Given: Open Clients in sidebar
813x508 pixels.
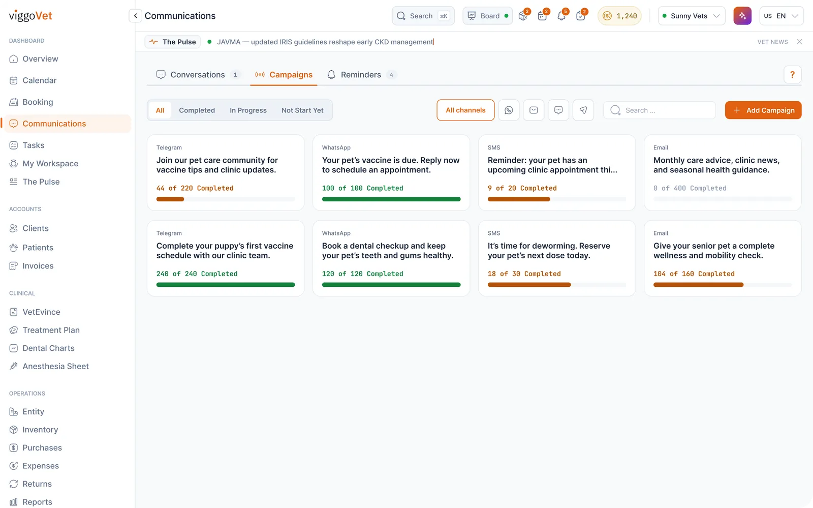Looking at the screenshot, I should (36, 228).
